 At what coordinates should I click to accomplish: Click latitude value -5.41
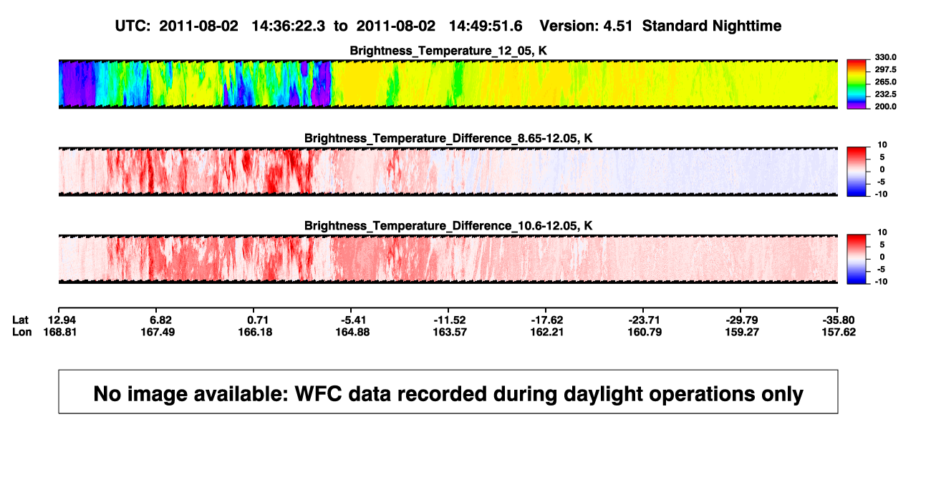pos(355,319)
